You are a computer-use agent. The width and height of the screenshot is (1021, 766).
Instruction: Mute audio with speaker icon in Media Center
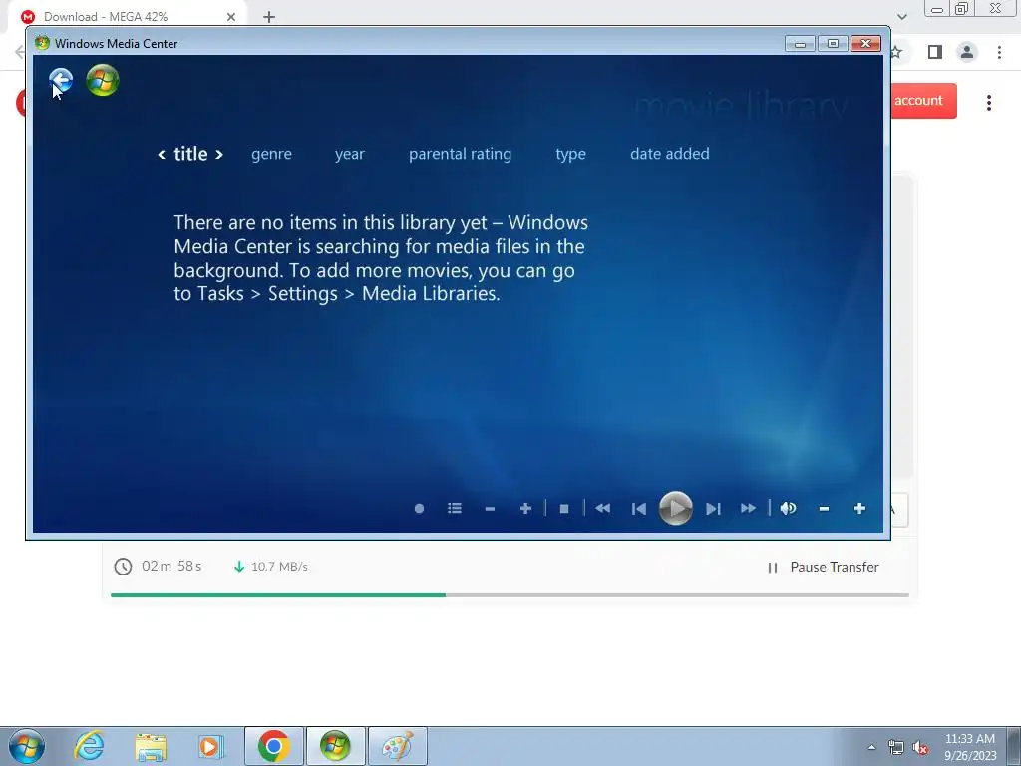788,508
